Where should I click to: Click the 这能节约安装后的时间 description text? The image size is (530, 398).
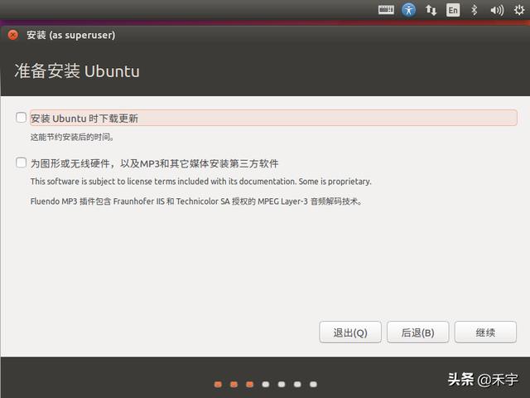coord(72,137)
